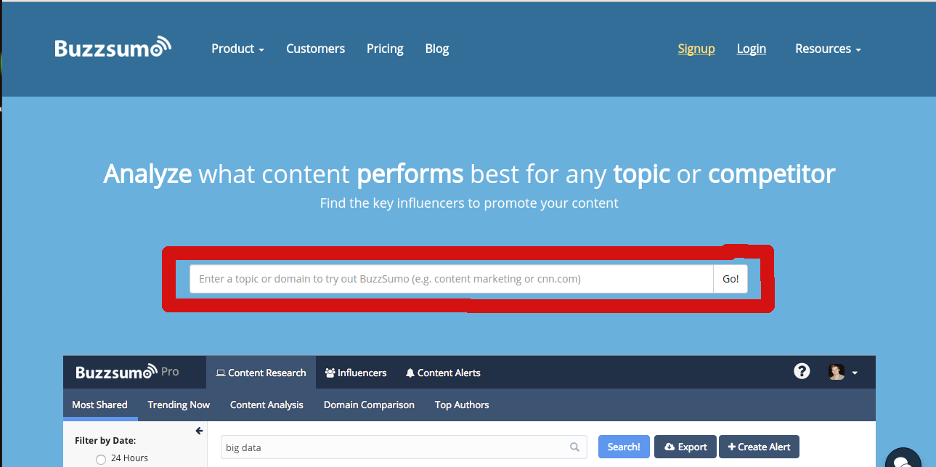Click the BuzzSumo Pro logo
This screenshot has height=467, width=936.
click(127, 372)
